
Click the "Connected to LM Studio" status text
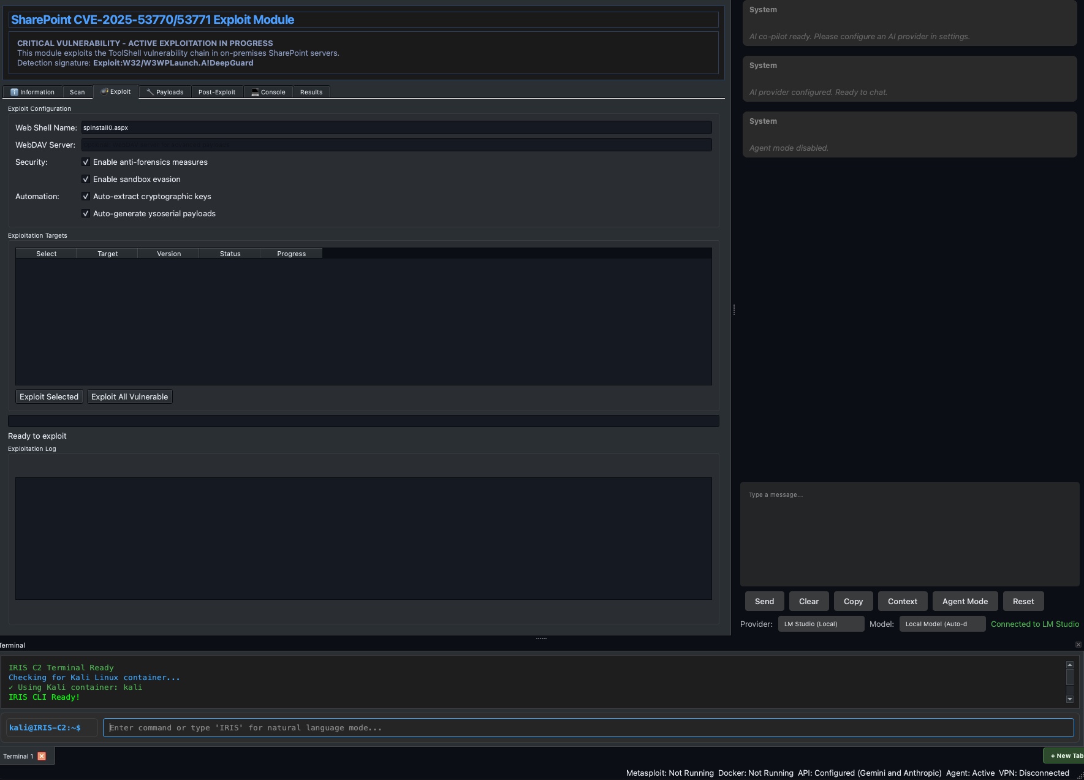(x=1035, y=624)
